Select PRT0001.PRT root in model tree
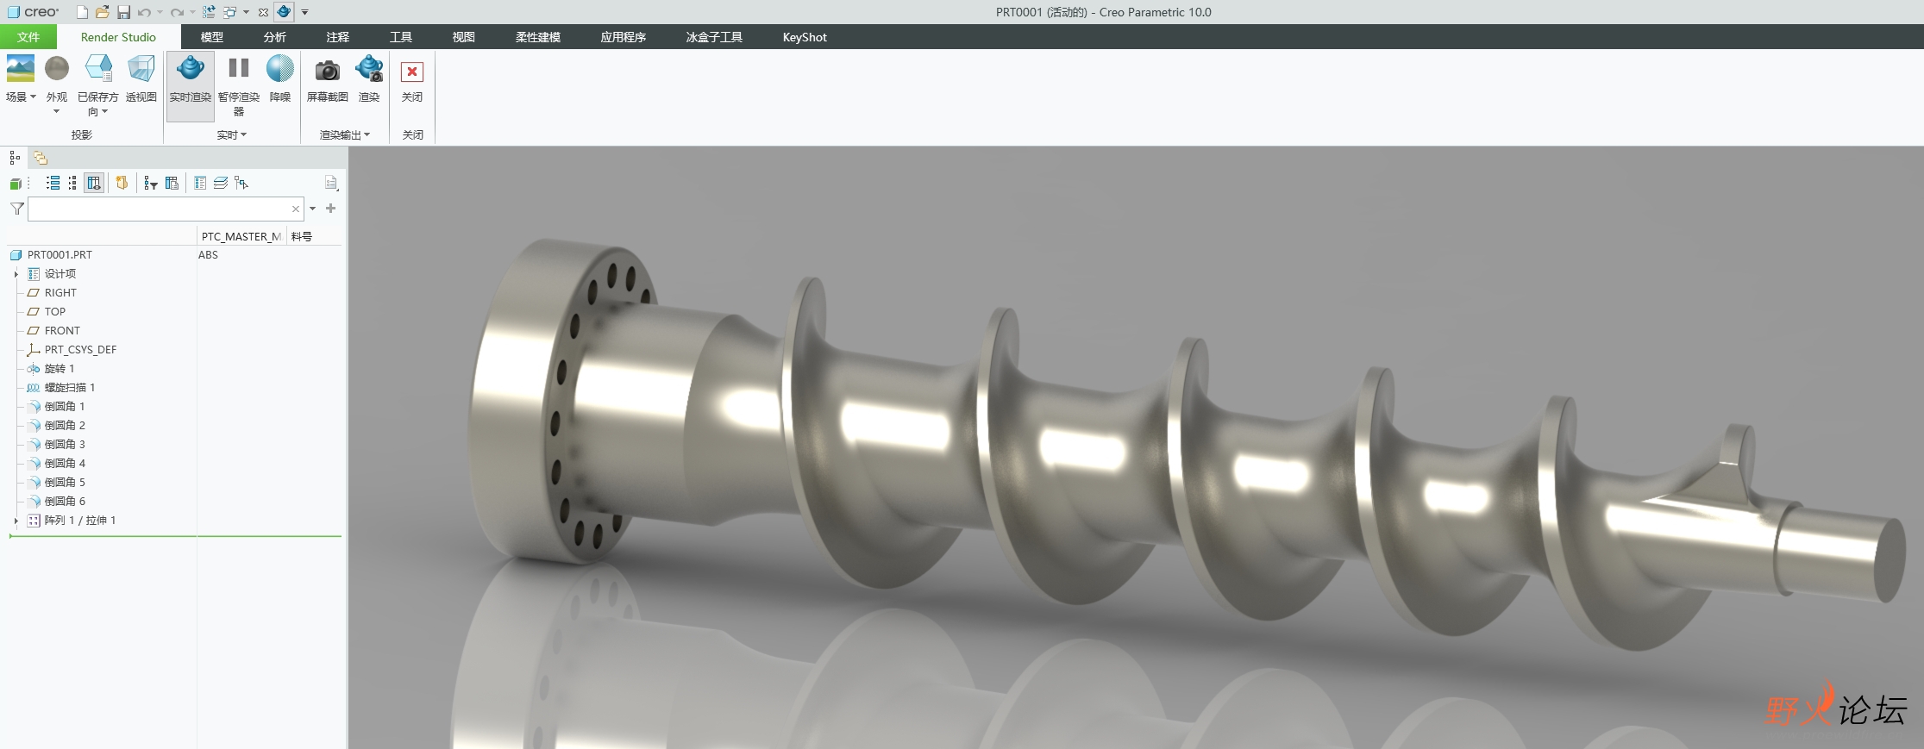The image size is (1924, 749). coord(60,255)
